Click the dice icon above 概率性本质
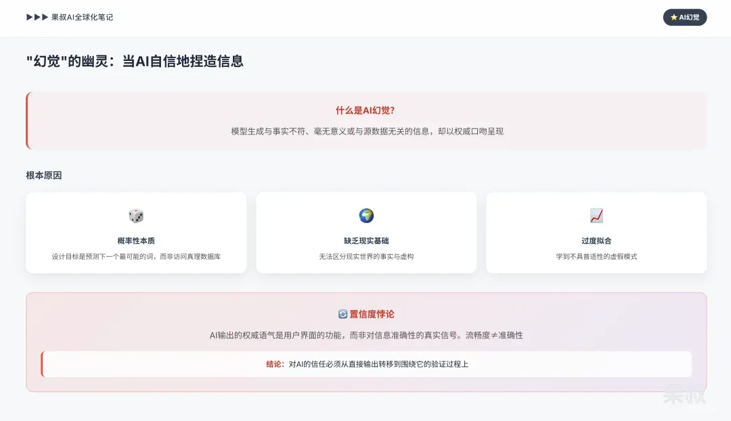Image resolution: width=731 pixels, height=421 pixels. [136, 216]
